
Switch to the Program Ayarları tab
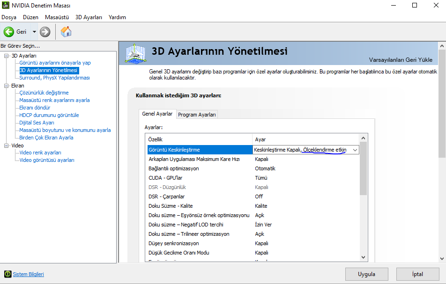click(x=197, y=115)
